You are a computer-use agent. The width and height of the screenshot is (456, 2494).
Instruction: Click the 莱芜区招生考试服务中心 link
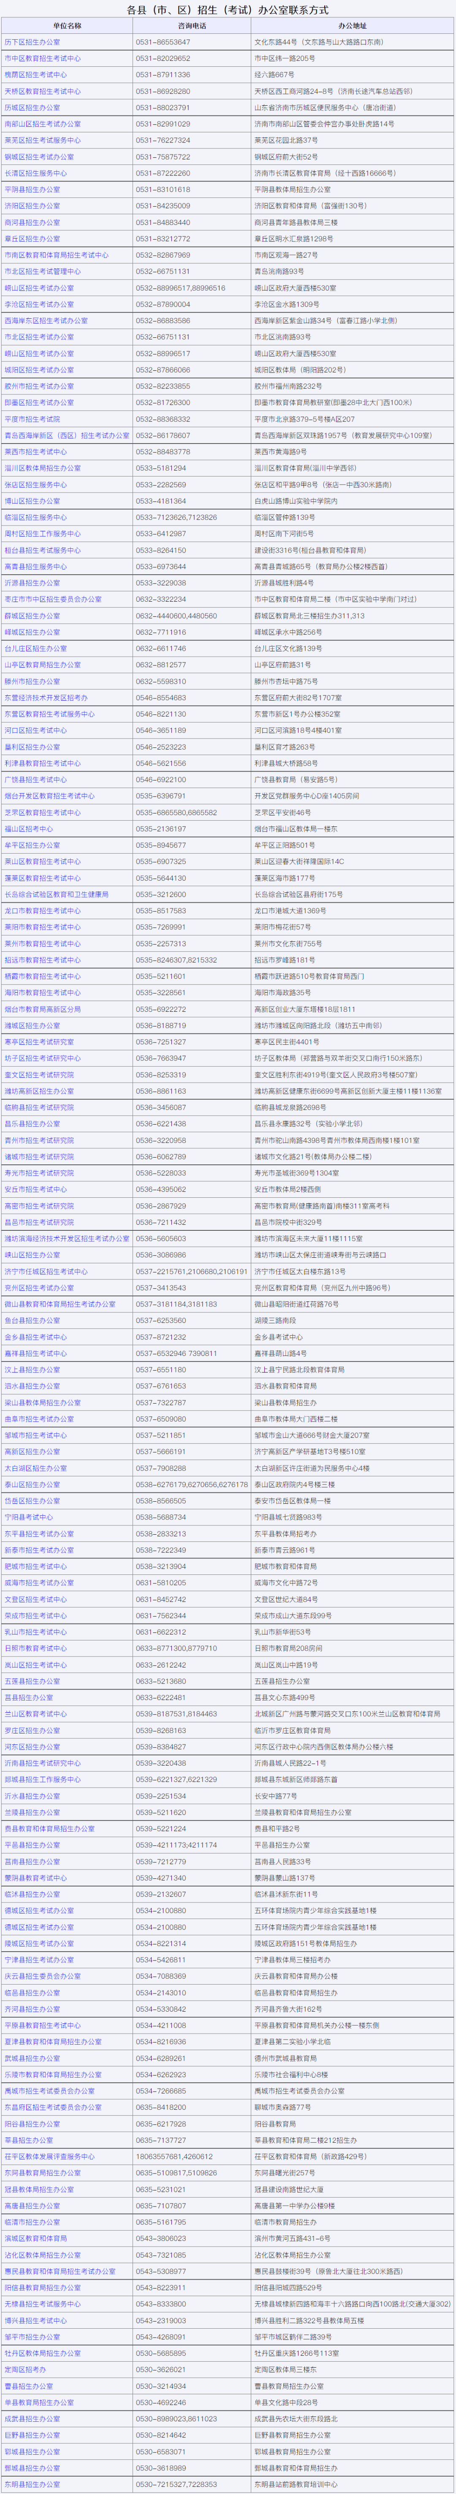click(x=43, y=140)
